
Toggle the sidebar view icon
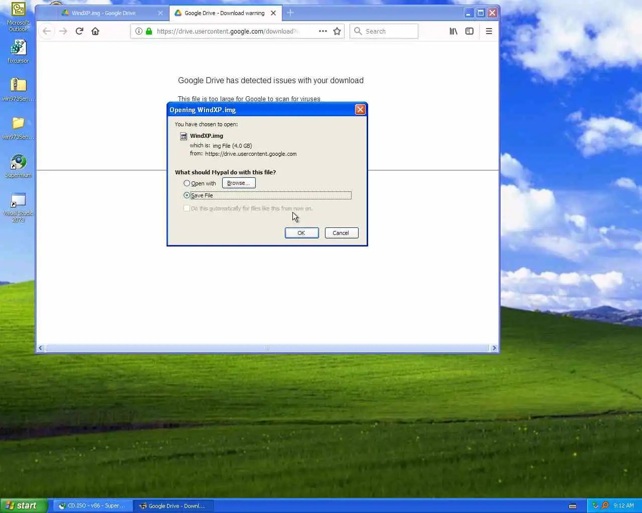469,31
